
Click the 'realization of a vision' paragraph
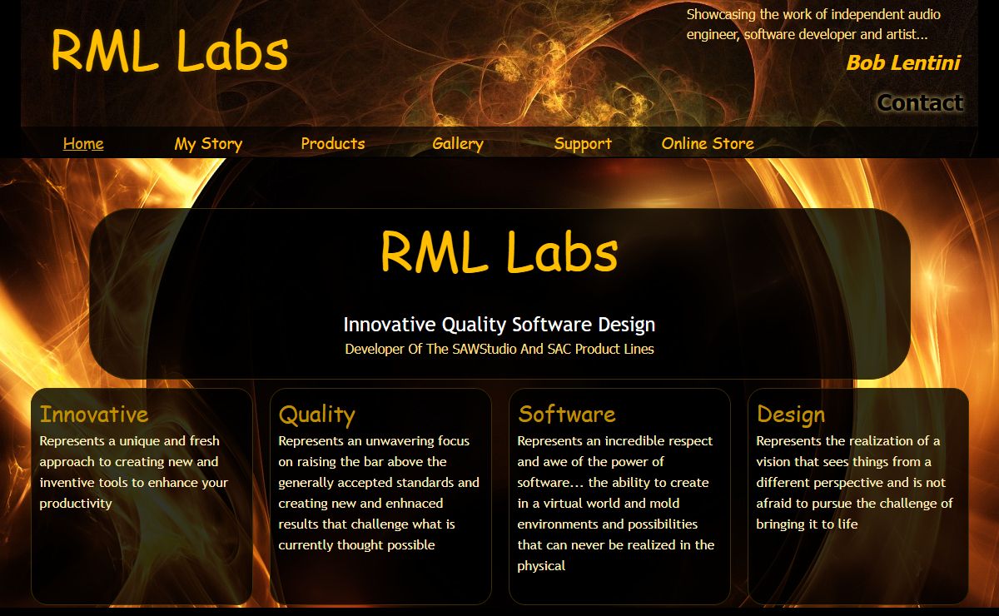[x=855, y=483]
